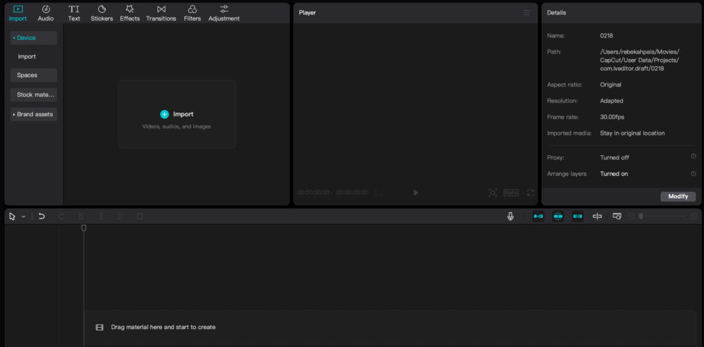Toggle the linkage option
704x347 pixels.
pyautogui.click(x=577, y=216)
